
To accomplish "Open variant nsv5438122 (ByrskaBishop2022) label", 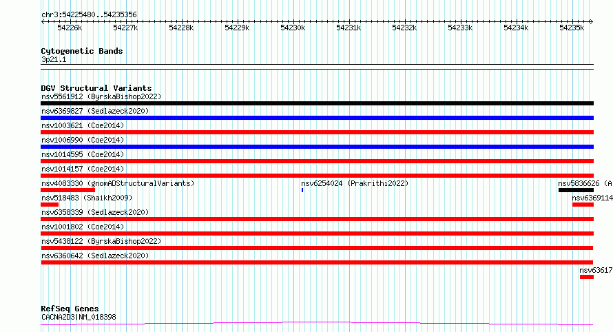I will [x=101, y=241].
